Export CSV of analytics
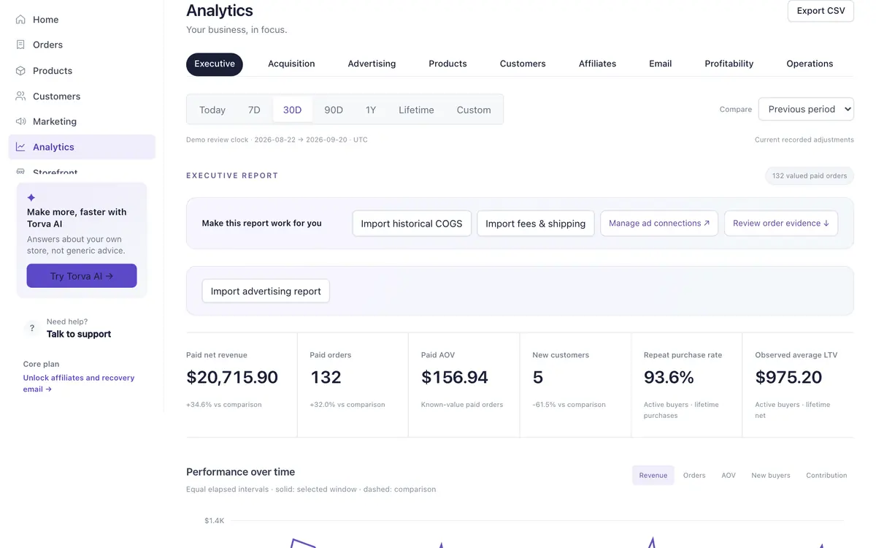876x548 pixels. point(821,11)
